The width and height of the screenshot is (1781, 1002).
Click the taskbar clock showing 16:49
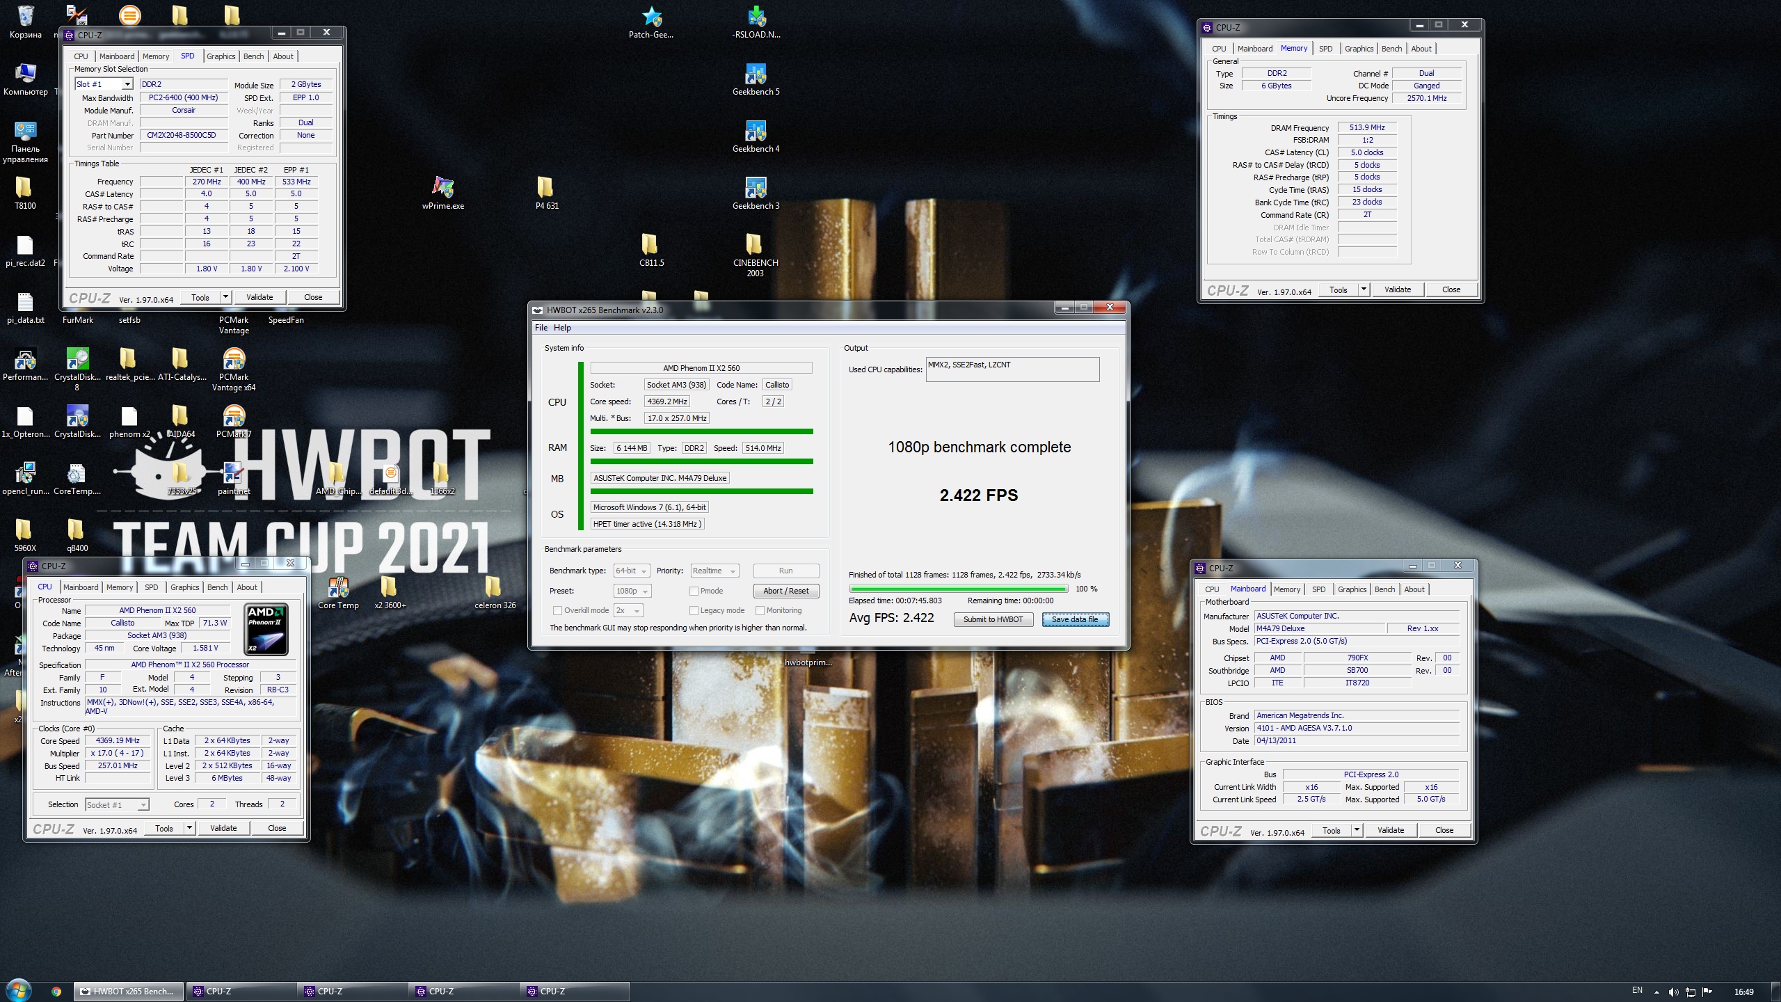pyautogui.click(x=1744, y=992)
